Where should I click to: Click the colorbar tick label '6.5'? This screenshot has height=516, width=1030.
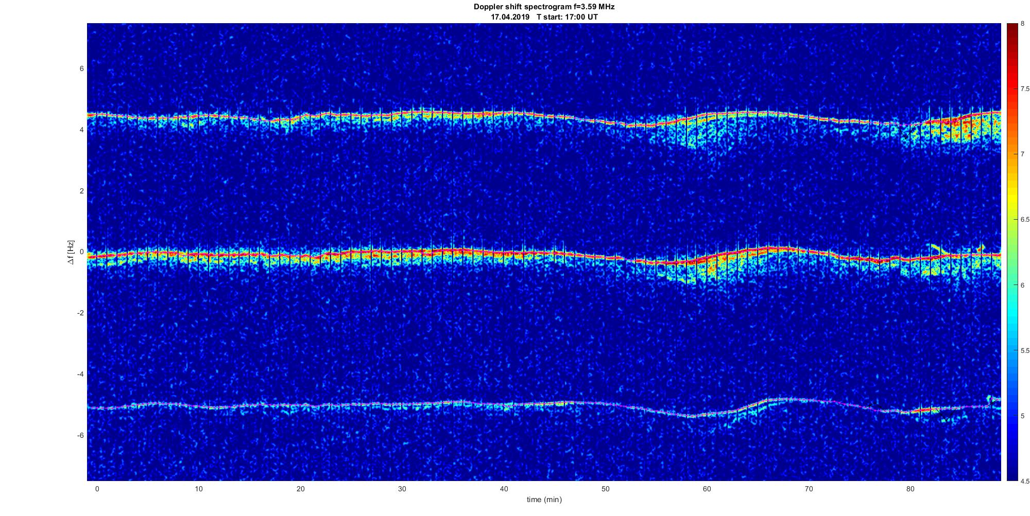[1025, 220]
